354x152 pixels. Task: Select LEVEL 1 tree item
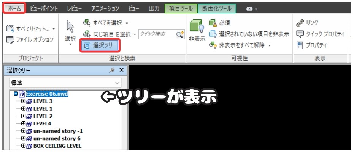tap(43, 109)
